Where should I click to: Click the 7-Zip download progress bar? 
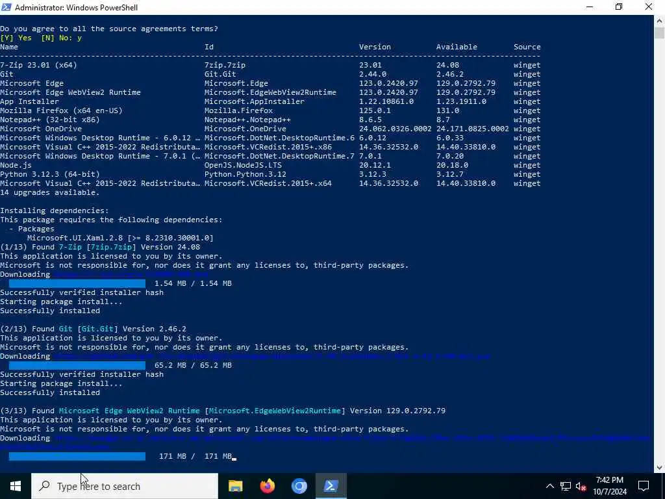[x=77, y=283]
